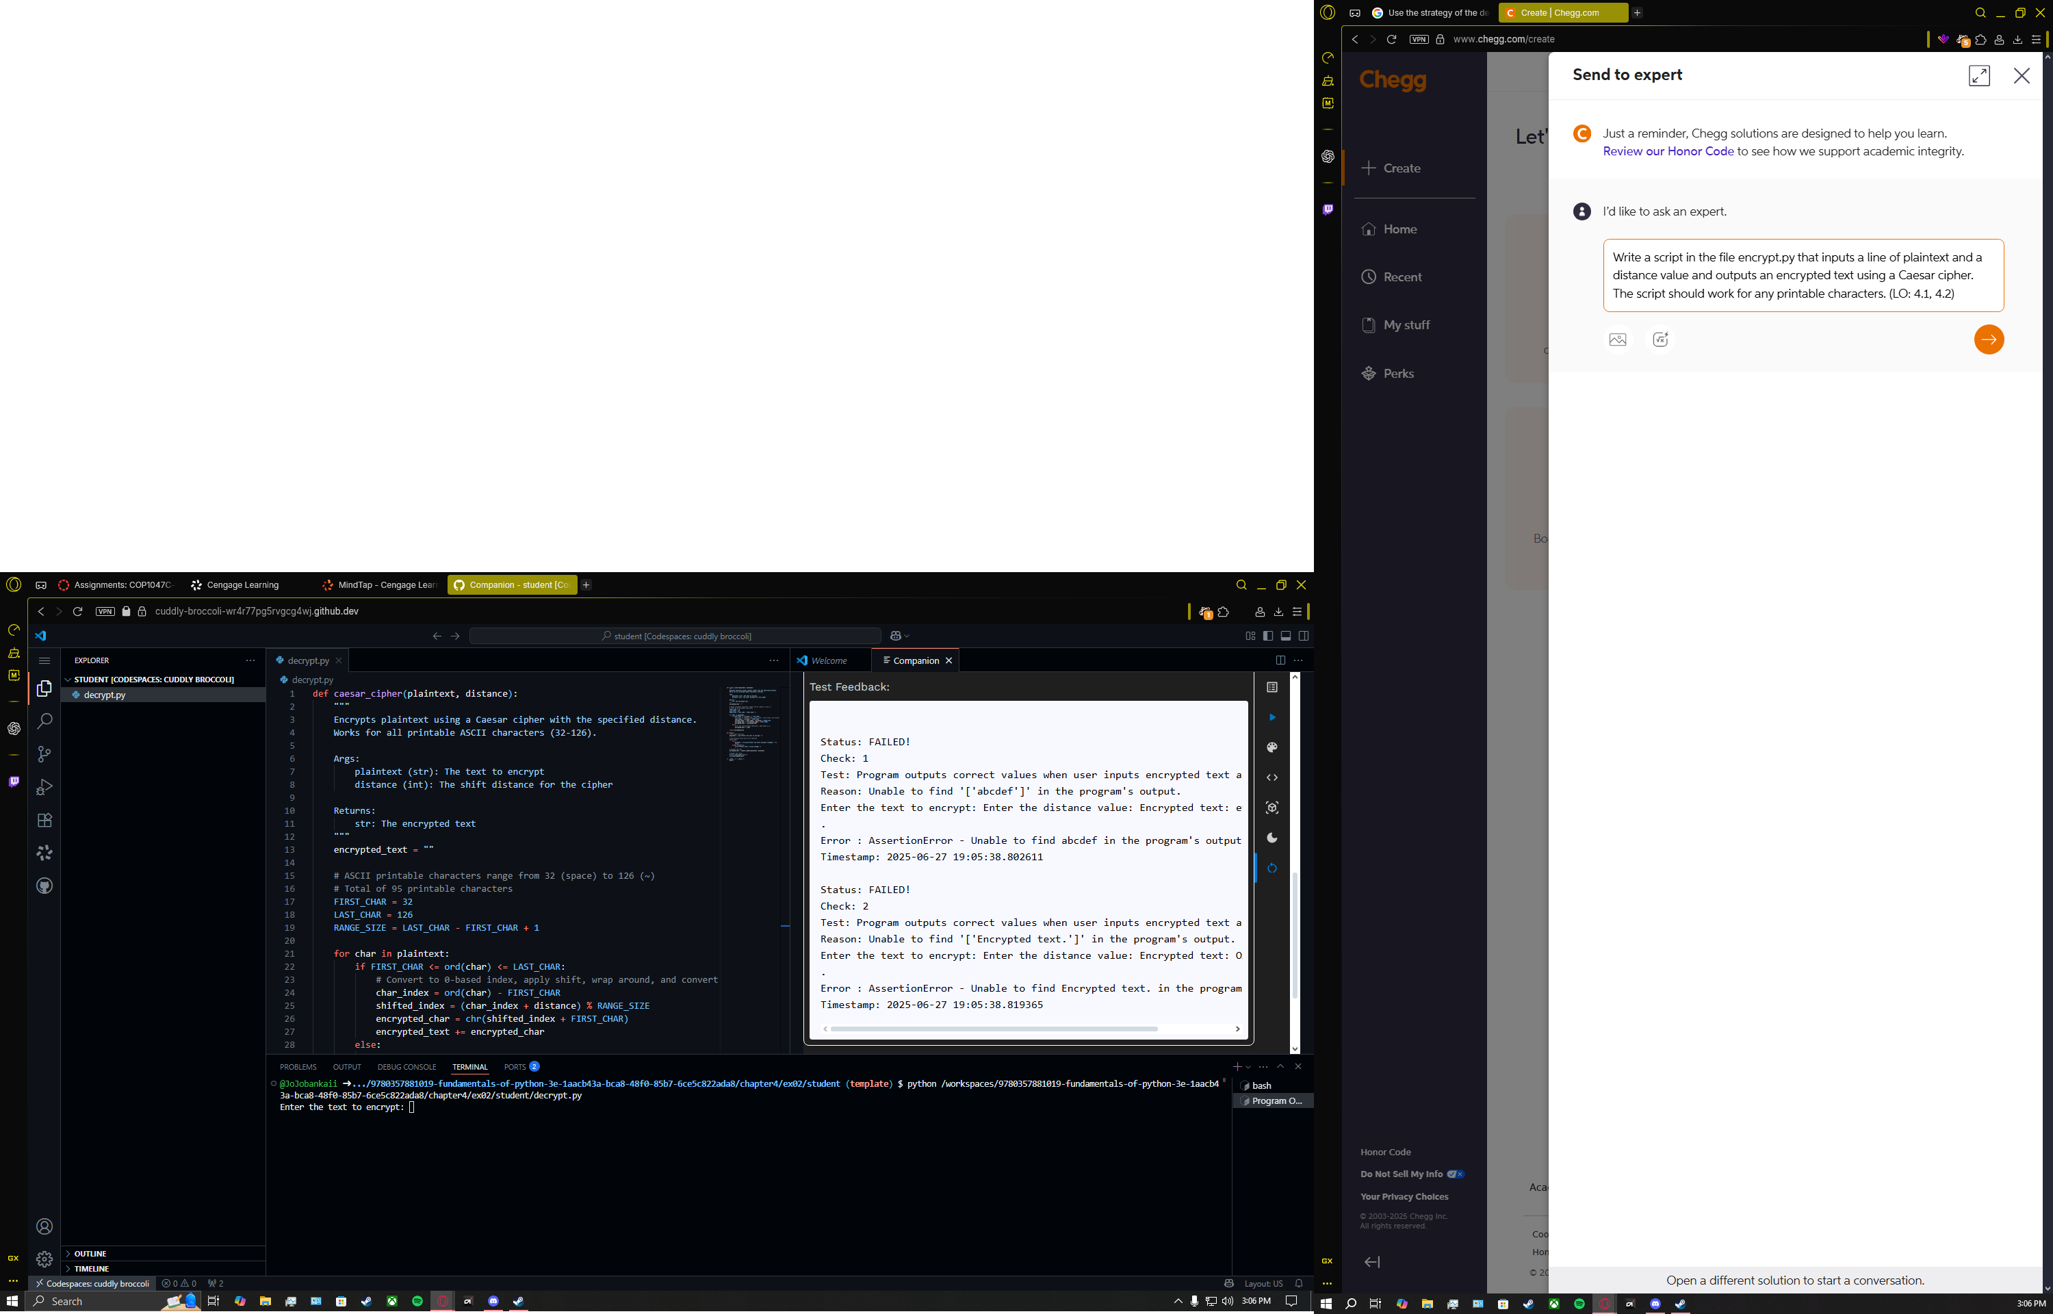Screen dimensions: 2053x1314
Task: Rerun tests with the blue refresh icon
Action: click(x=1271, y=868)
